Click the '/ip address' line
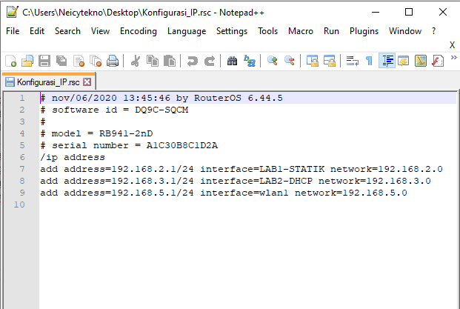This screenshot has width=460, height=309. 73,157
